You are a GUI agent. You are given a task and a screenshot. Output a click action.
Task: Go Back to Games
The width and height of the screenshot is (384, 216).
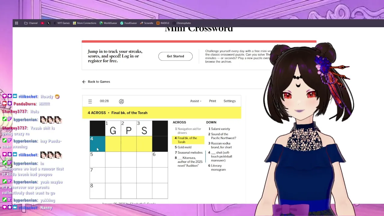click(96, 82)
